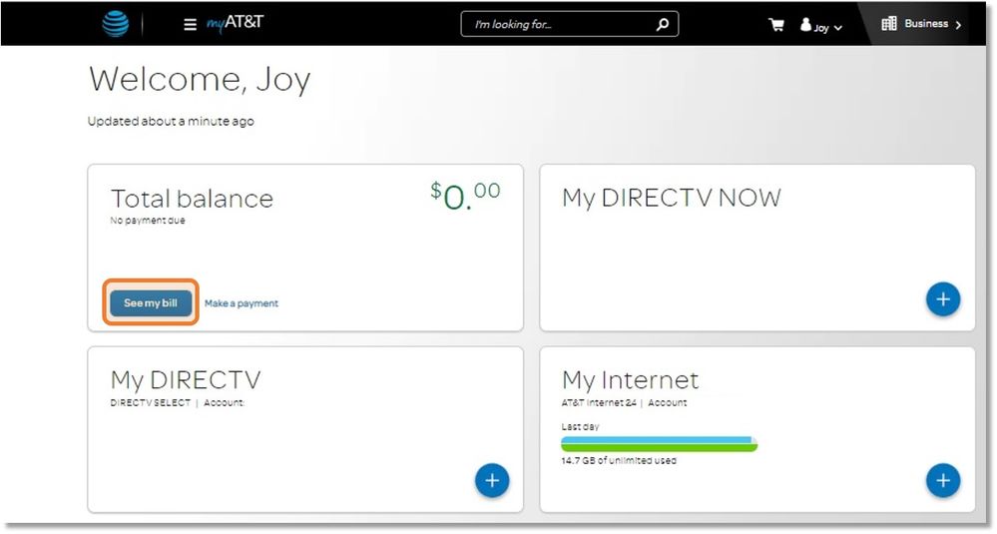The width and height of the screenshot is (997, 534).
Task: Open the My Internet card heading
Action: (x=630, y=380)
